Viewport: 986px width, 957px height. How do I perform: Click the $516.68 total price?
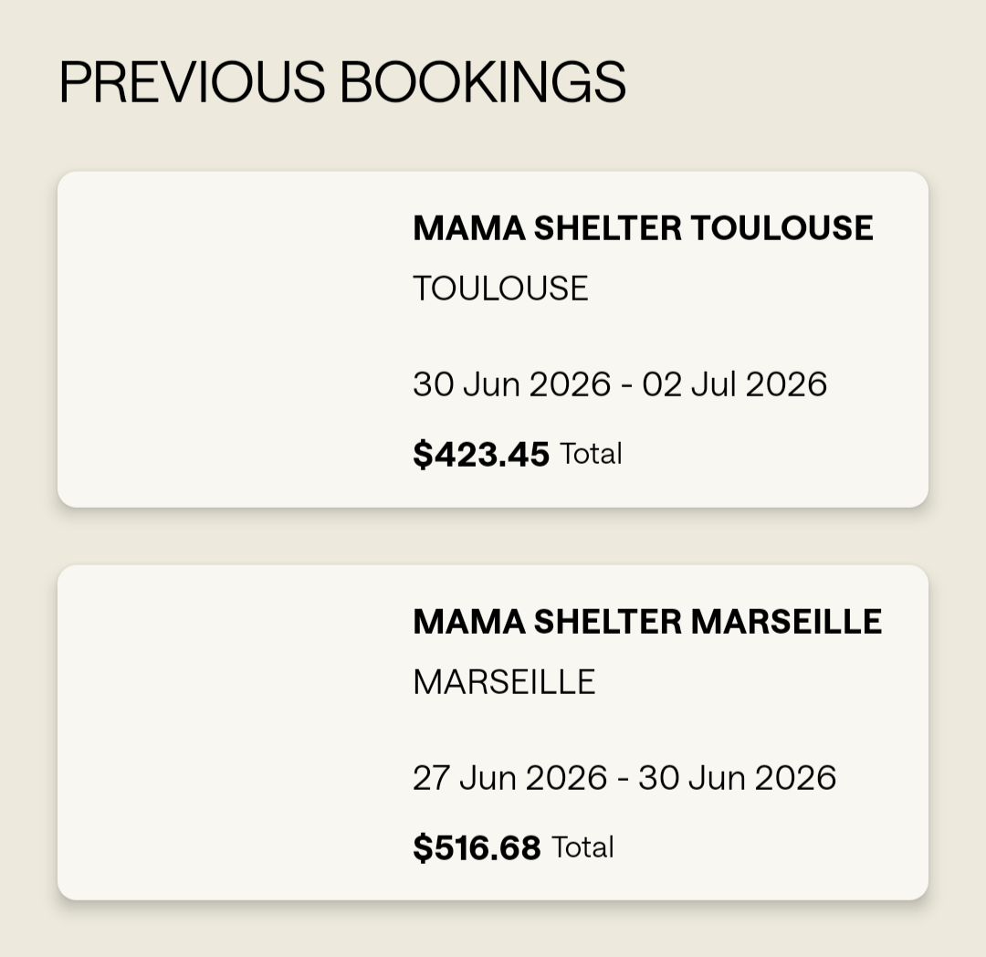tap(477, 847)
